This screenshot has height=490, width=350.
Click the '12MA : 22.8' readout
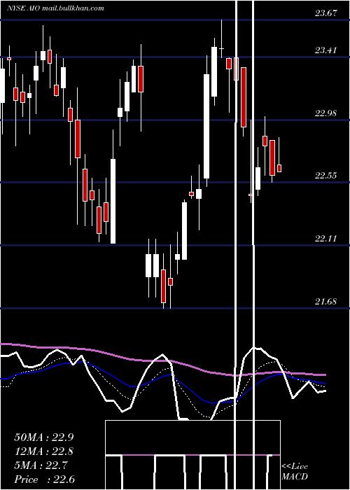pyautogui.click(x=44, y=451)
